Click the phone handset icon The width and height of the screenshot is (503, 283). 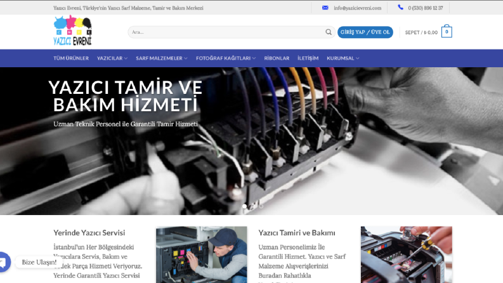tap(400, 8)
